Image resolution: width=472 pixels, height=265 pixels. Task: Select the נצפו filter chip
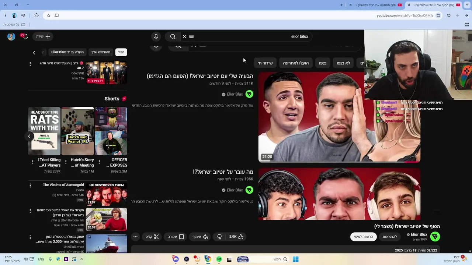[323, 63]
